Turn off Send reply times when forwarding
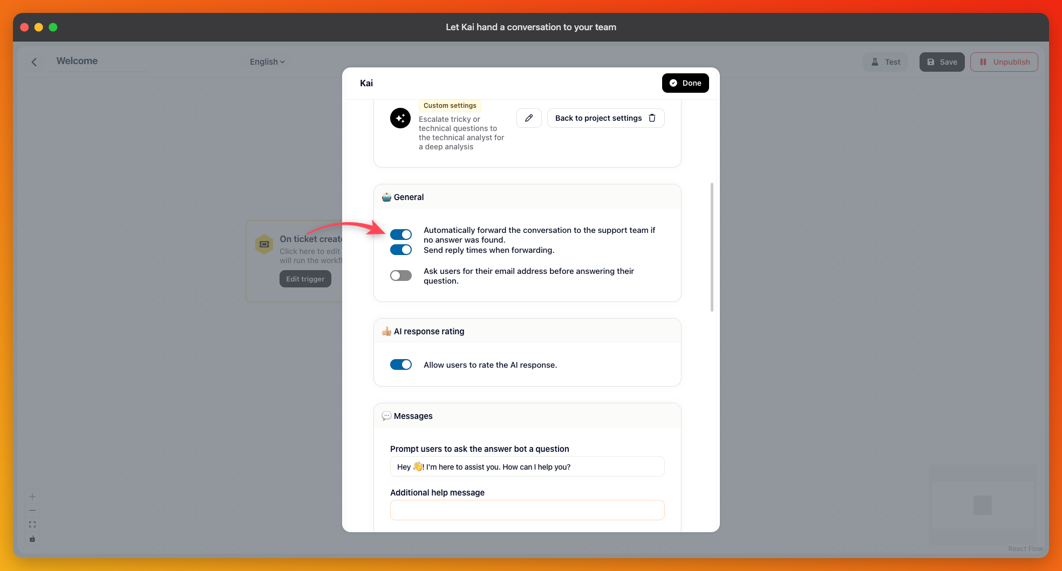 click(x=401, y=250)
